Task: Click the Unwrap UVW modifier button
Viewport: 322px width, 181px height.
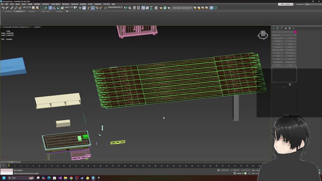Action: (x=278, y=38)
